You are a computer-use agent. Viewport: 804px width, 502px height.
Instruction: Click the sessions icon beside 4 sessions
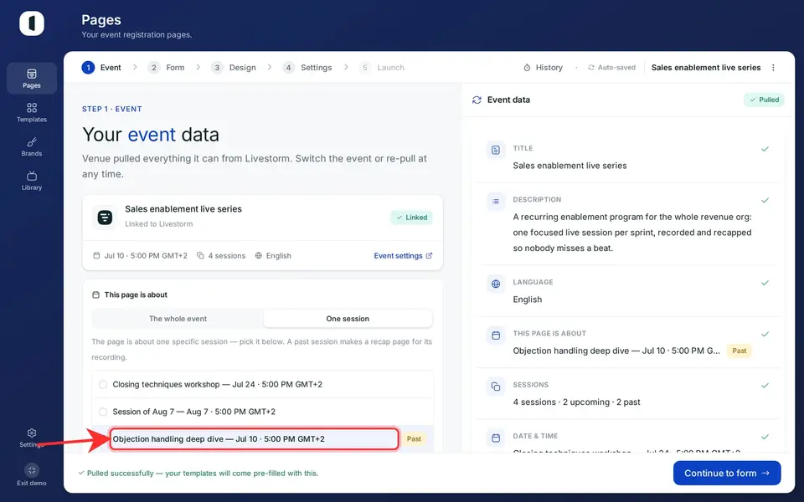coord(200,256)
